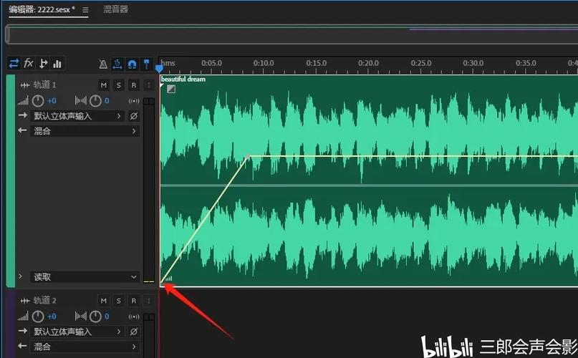Expand Track 1 automation lanes chevron
Screen dimensions: 578x358
click(x=20, y=276)
